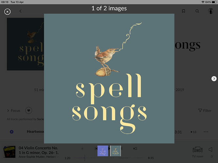Toggle the heart favorite button
Screen dimensions: 218x163
click(29, 111)
